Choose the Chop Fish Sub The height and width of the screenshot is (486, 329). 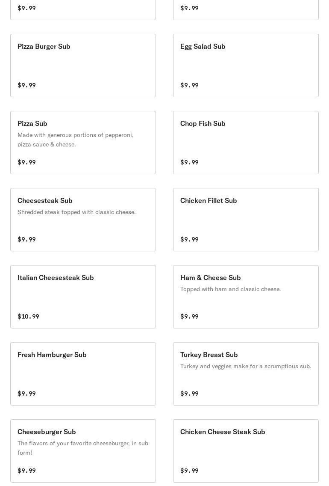tap(246, 143)
